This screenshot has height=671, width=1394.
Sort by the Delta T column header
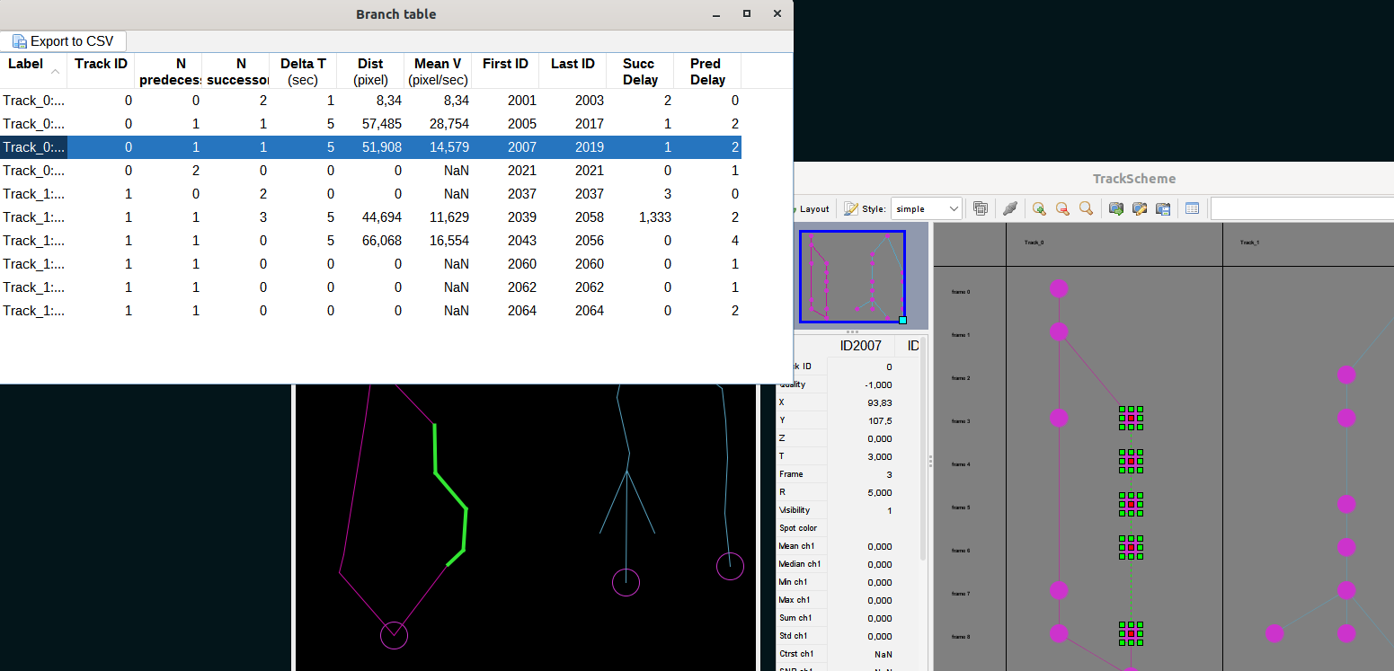(x=303, y=71)
